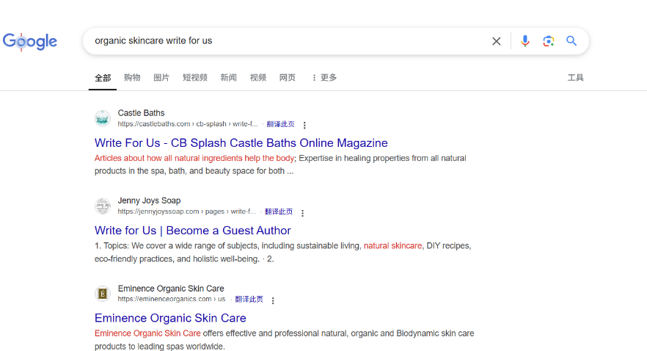The image size is (647, 351).
Task: Open the three-dot menu for Jenny Joys Soap result
Action: [x=302, y=213]
